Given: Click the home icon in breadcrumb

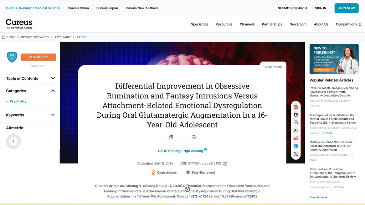Looking at the screenshot, I should [x=4, y=37].
